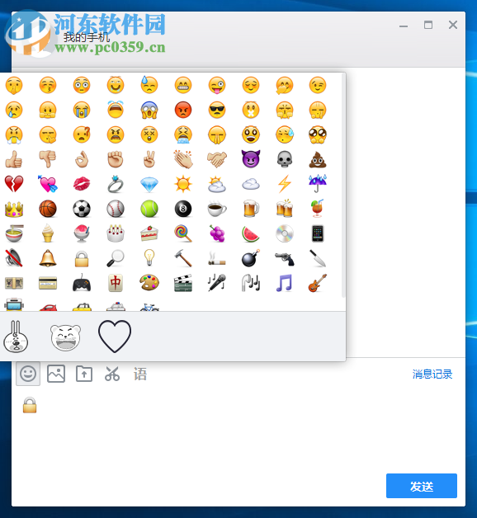Screen dimensions: 477x518
Task: Open the emoji picker smiley button
Action: [x=28, y=374]
